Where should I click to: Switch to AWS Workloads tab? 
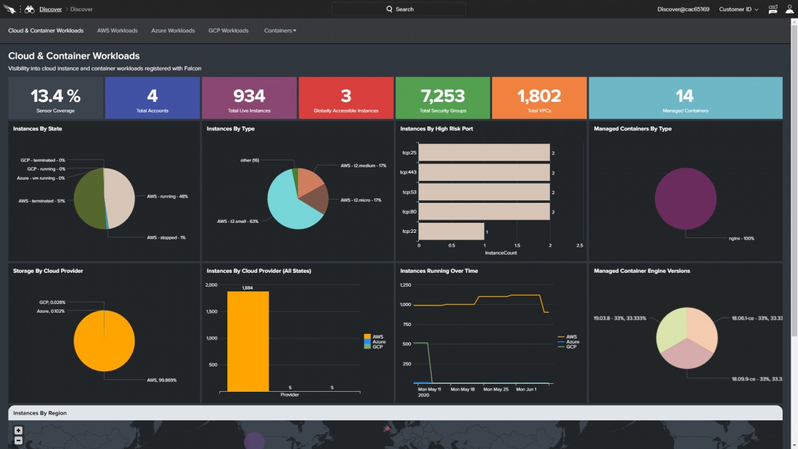pos(117,31)
